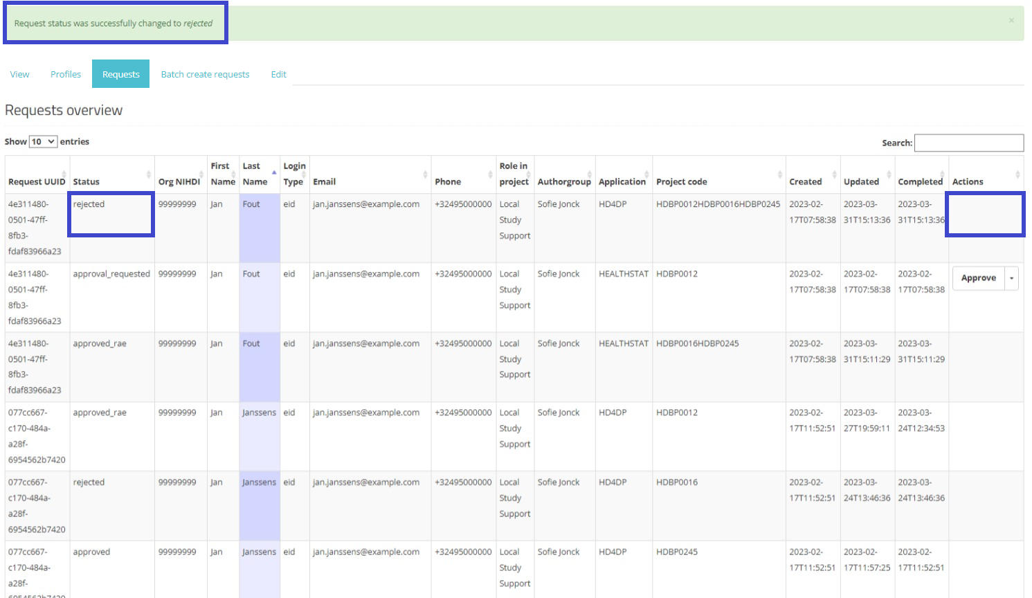1032x598 pixels.
Task: Open the Edit tab
Action: [x=278, y=75]
